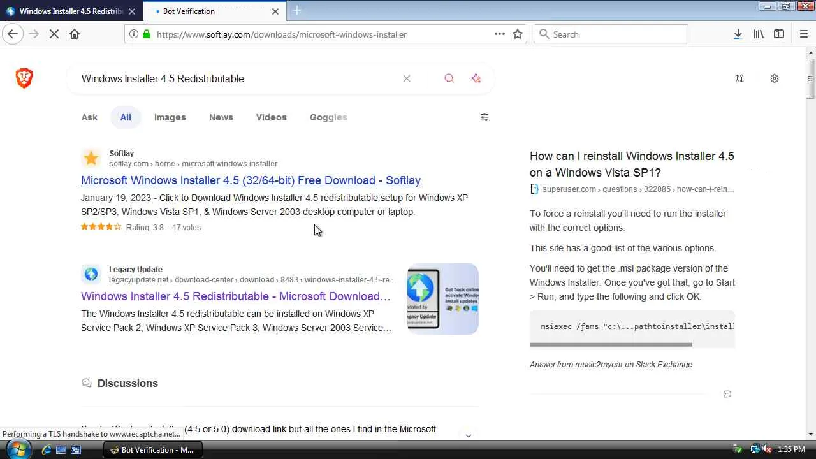The width and height of the screenshot is (816, 459).
Task: Click the Show Desktop quick launch icon
Action: click(x=61, y=449)
